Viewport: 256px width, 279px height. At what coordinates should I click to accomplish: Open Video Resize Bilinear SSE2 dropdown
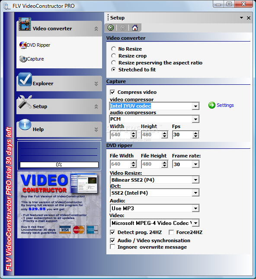point(195,180)
